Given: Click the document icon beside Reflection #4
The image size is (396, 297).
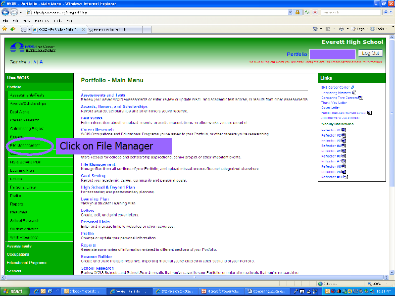Looking at the screenshot, I should (344, 146).
